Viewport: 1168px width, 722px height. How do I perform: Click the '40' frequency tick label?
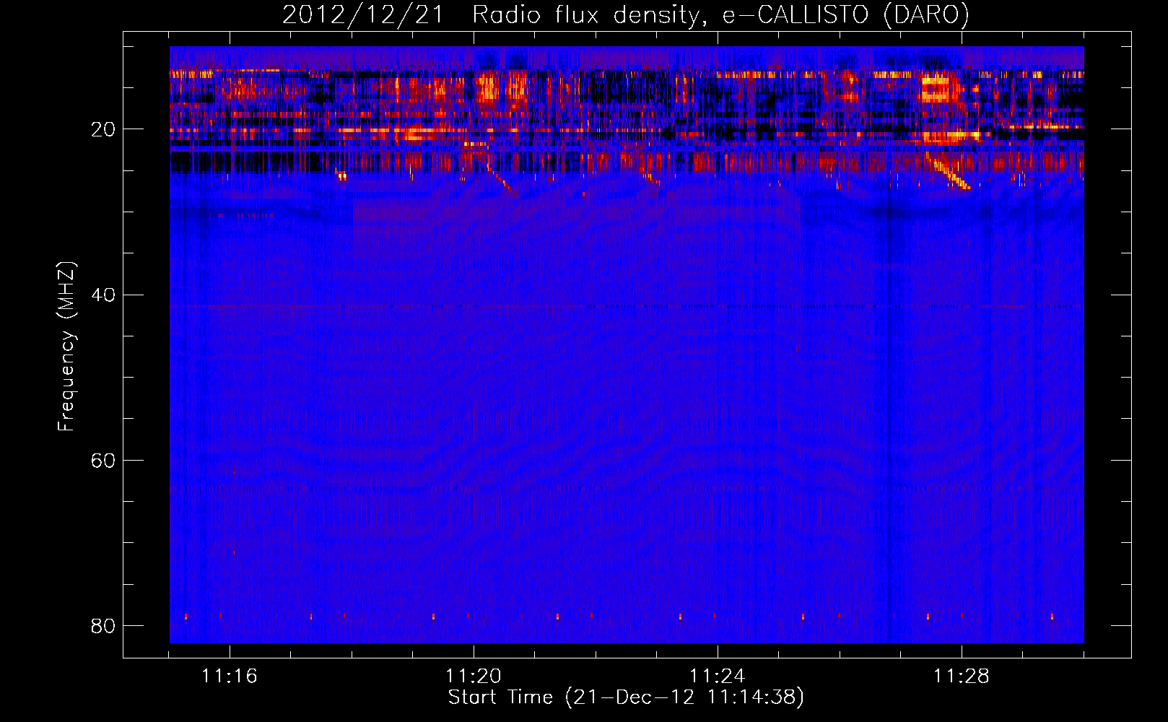tap(103, 295)
